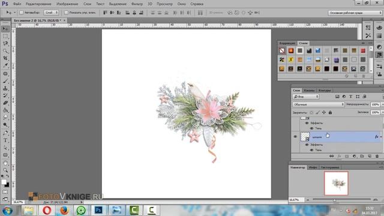
Task: Close the document tab with its x
Action: point(65,20)
